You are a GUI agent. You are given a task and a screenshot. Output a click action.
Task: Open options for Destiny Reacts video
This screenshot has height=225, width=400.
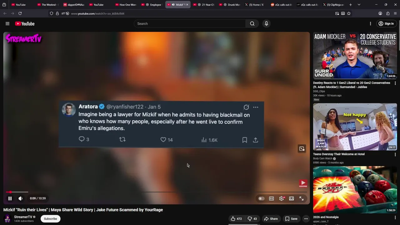pyautogui.click(x=395, y=83)
